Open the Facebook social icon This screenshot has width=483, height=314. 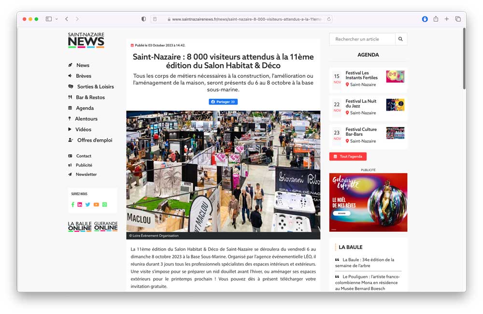point(73,204)
